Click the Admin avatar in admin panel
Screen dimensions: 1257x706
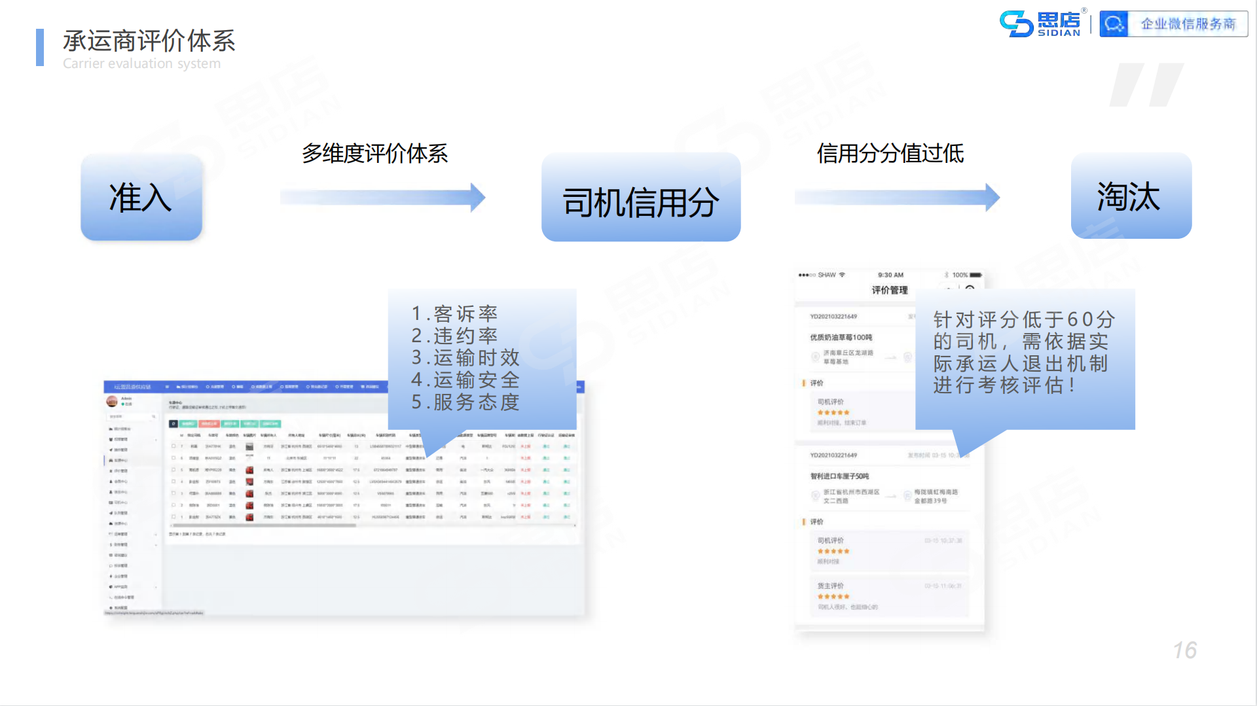tap(112, 401)
